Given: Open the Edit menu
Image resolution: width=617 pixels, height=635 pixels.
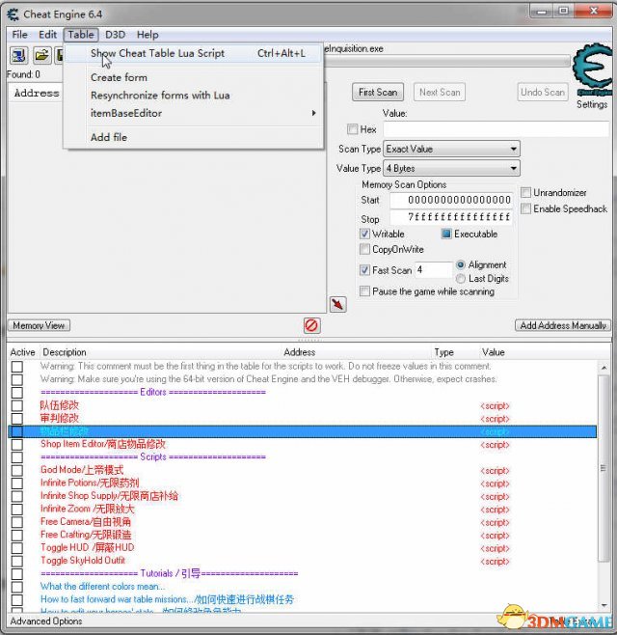Looking at the screenshot, I should click(x=47, y=35).
